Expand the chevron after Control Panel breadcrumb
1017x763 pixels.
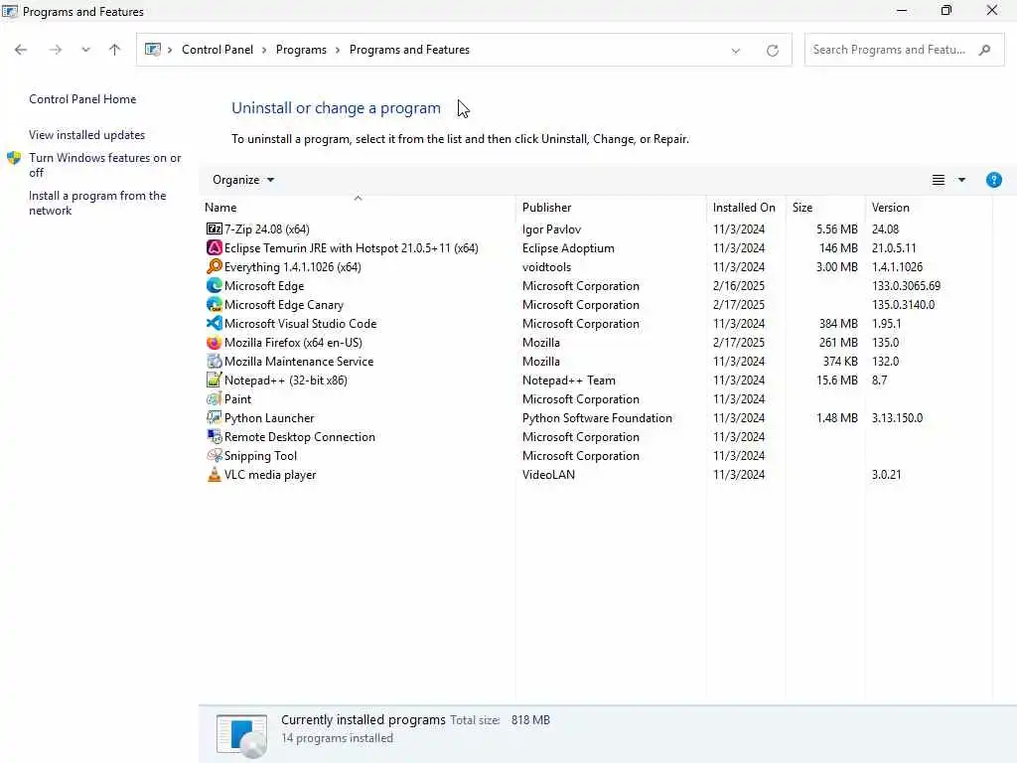point(264,50)
